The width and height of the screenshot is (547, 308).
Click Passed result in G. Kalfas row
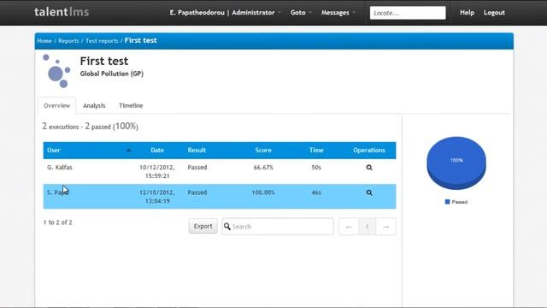(197, 168)
